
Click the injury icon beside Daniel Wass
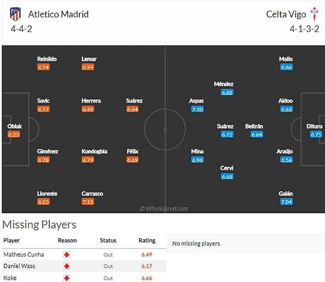tap(67, 266)
